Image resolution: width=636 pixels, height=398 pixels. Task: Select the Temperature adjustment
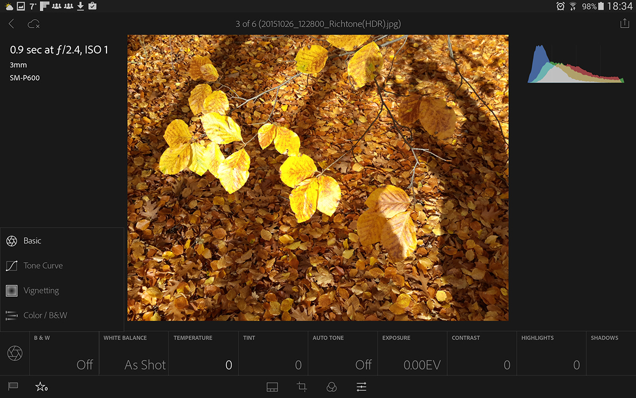click(204, 353)
